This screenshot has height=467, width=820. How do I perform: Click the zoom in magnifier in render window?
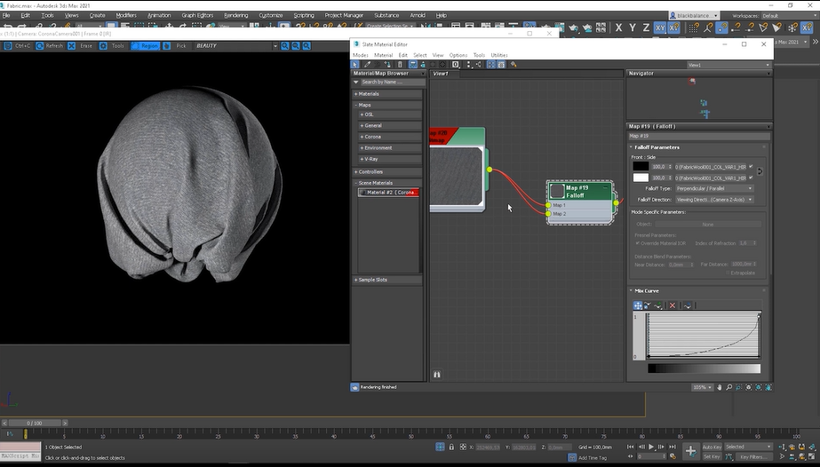[x=285, y=46]
